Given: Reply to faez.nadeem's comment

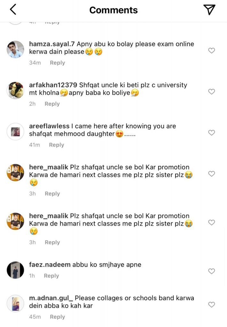Looking at the screenshot, I should point(51,276).
